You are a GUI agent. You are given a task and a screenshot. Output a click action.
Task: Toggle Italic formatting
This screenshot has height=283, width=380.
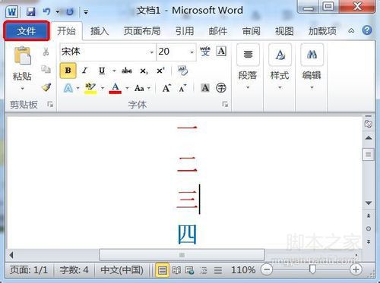point(84,71)
